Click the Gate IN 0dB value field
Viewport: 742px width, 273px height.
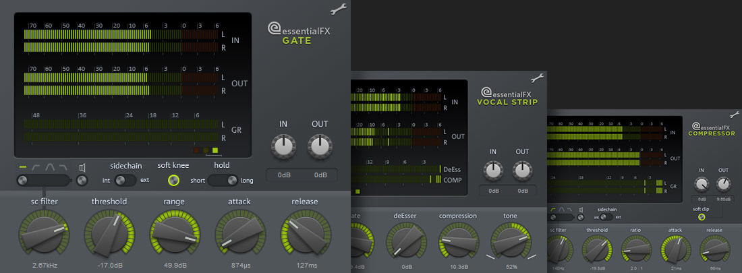tap(284, 175)
